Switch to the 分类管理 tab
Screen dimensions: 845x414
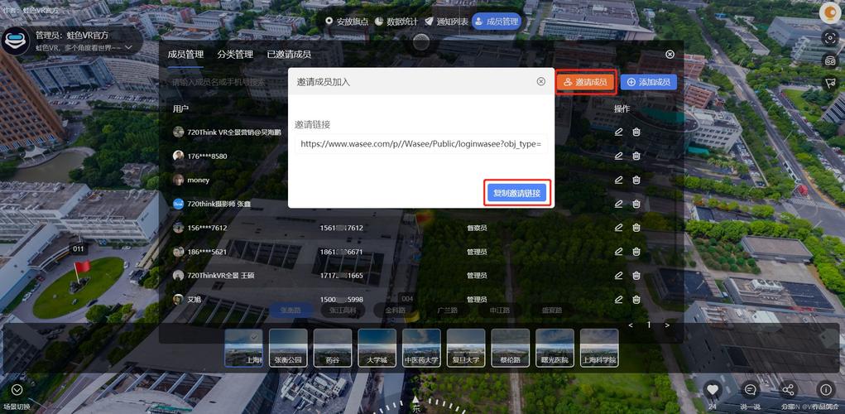[235, 55]
